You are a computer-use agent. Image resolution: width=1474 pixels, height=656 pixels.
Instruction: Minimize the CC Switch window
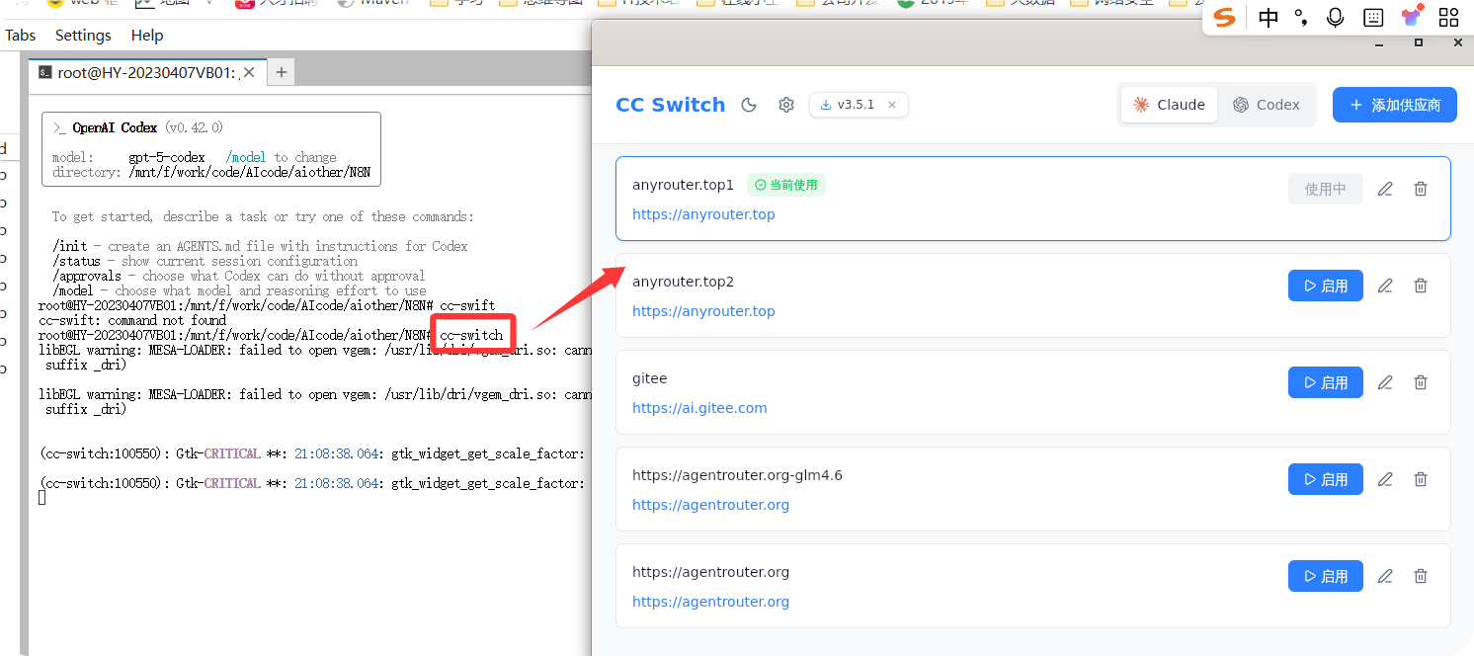coord(1380,42)
